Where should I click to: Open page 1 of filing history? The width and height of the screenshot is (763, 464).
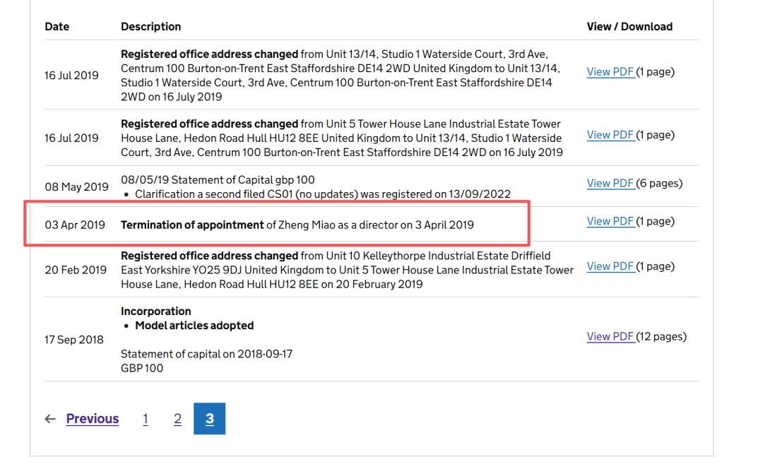[x=146, y=419]
